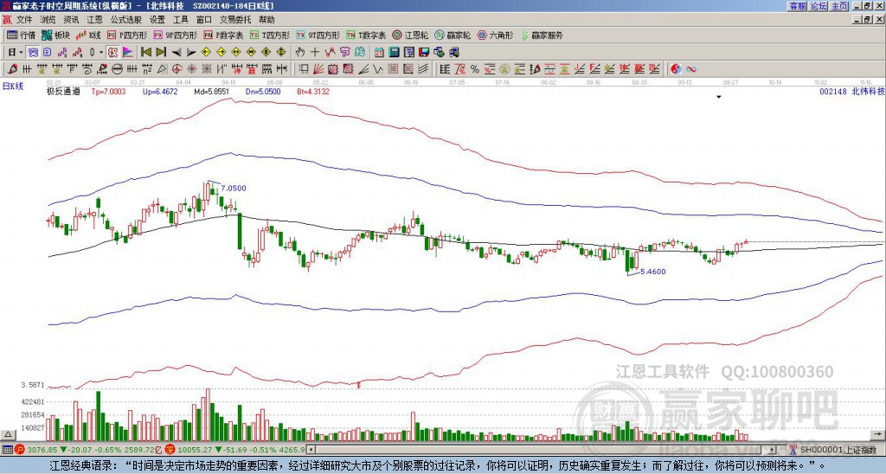
Task: Open the 六角形 tool
Action: pyautogui.click(x=495, y=35)
